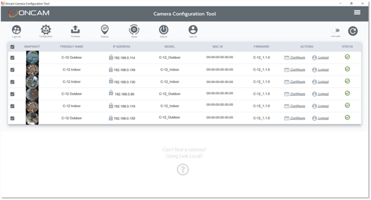Image resolution: width=371 pixels, height=200 pixels.
Task: Click the Oncam logo
Action: 29,13
